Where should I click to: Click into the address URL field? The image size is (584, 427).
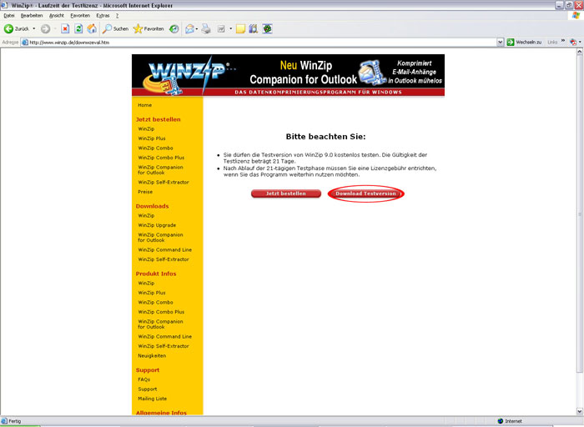click(262, 43)
